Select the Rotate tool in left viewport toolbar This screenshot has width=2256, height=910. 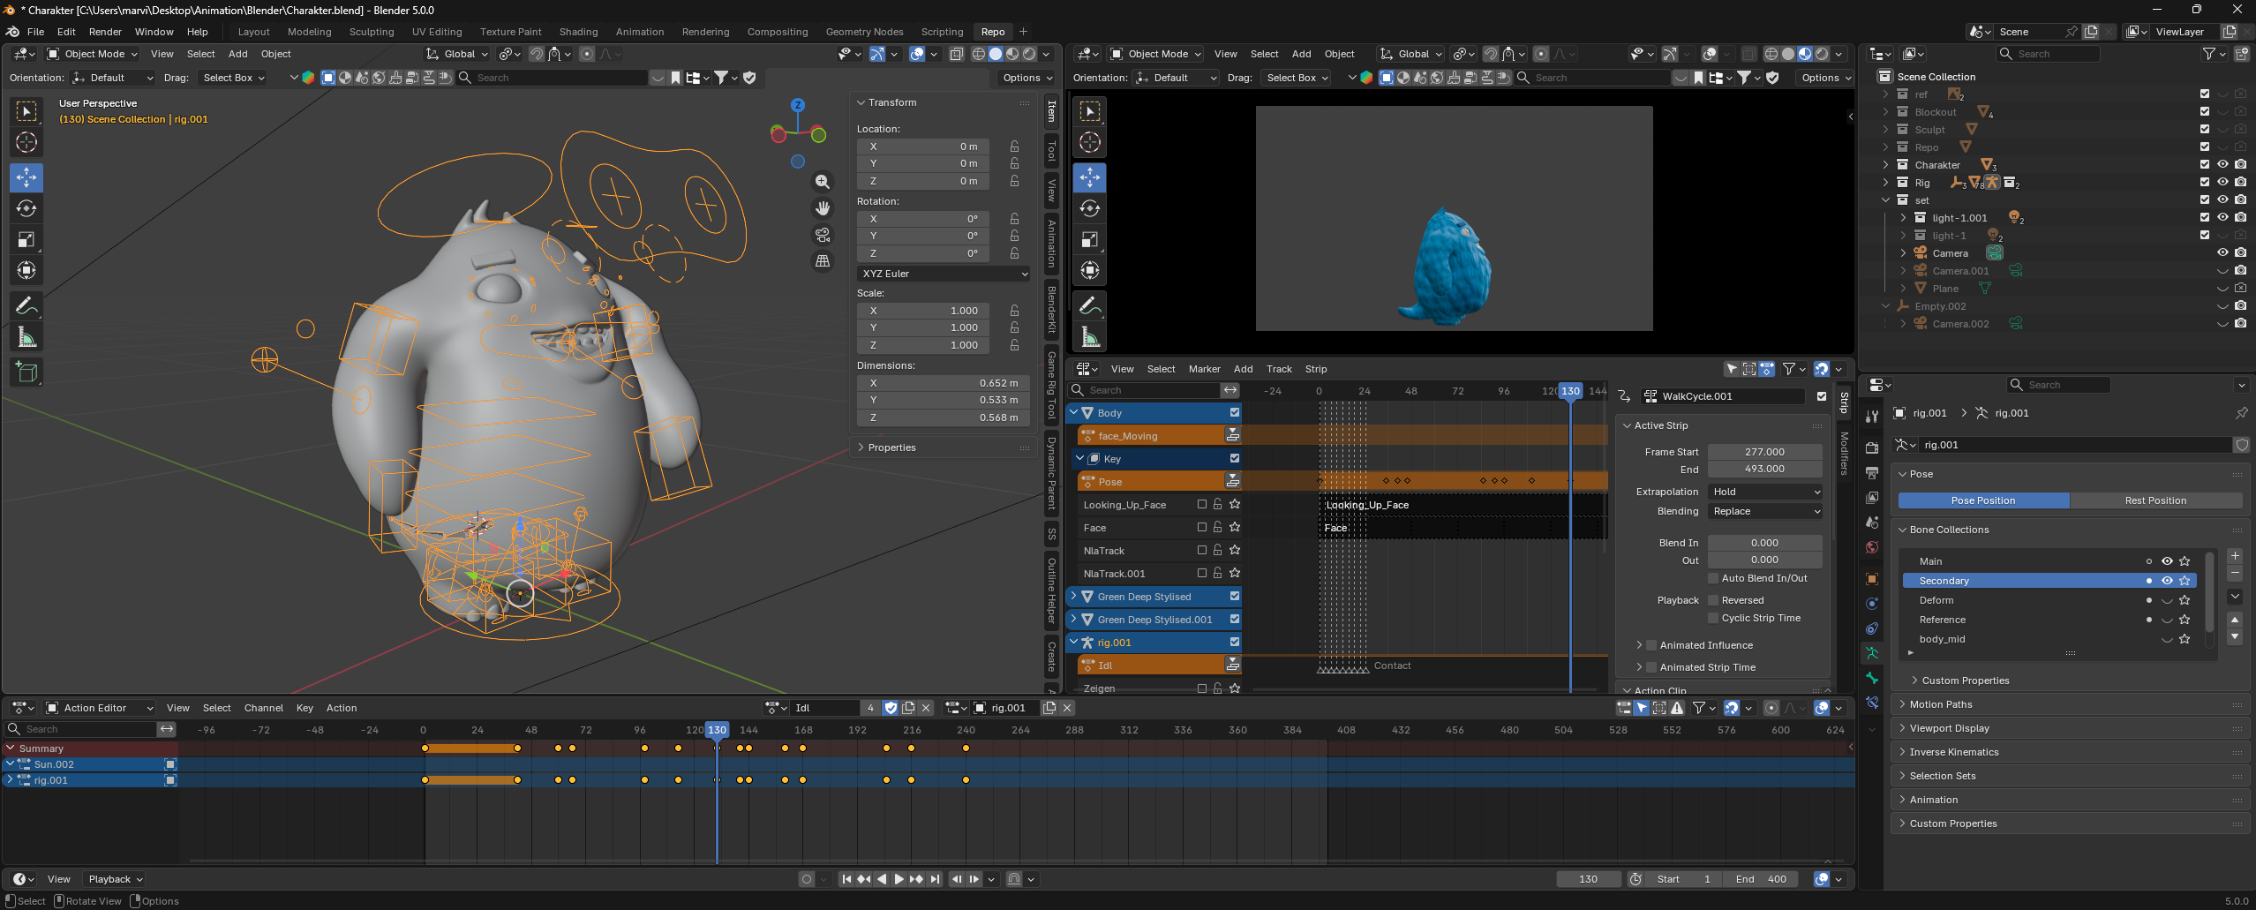point(26,209)
